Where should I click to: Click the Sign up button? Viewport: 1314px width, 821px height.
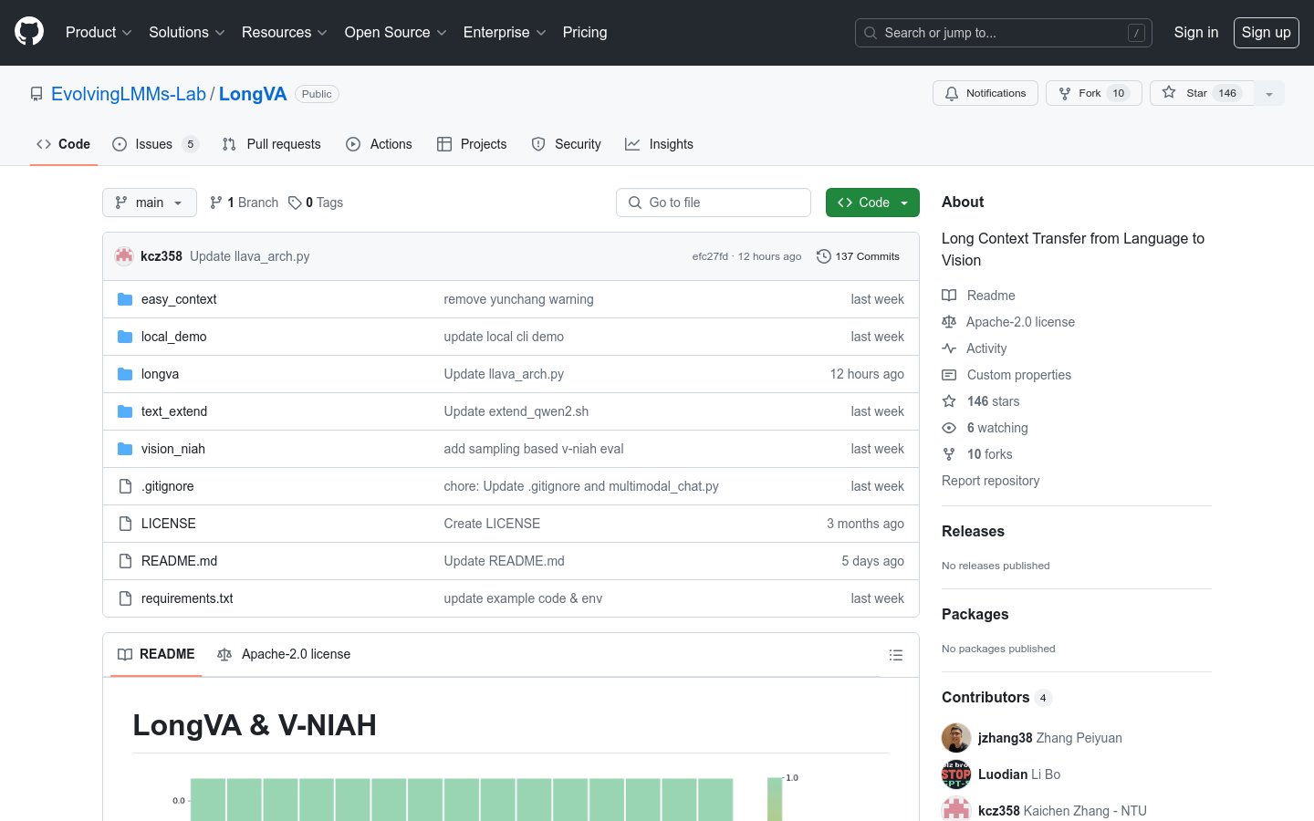pos(1267,33)
